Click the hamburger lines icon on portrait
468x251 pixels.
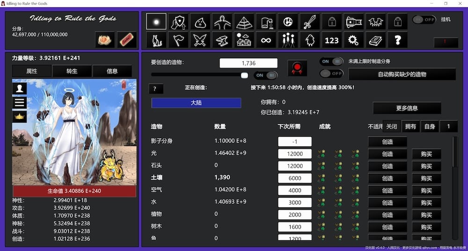pos(19,103)
